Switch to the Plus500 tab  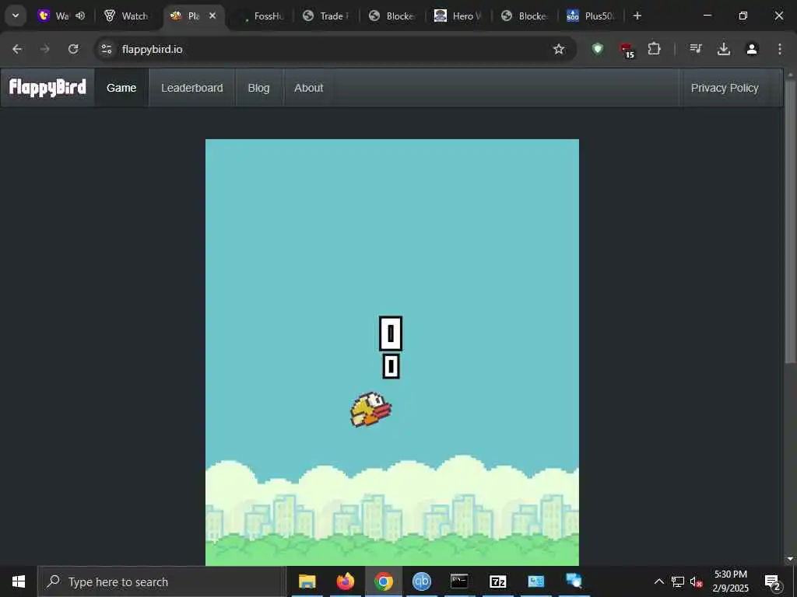click(591, 16)
